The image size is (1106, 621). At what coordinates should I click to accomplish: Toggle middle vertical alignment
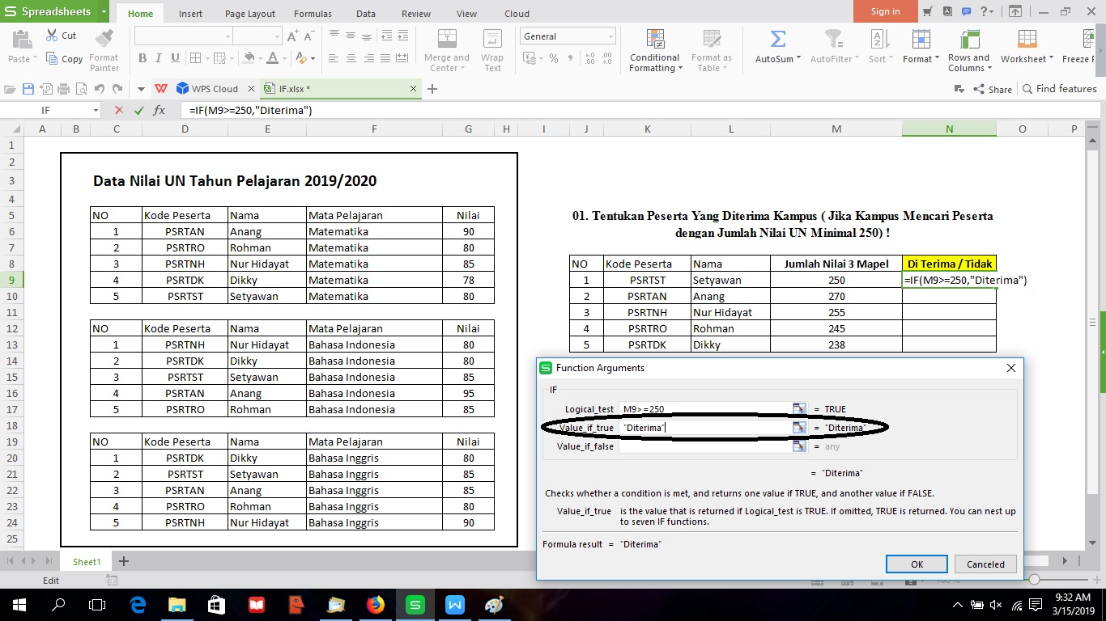351,36
